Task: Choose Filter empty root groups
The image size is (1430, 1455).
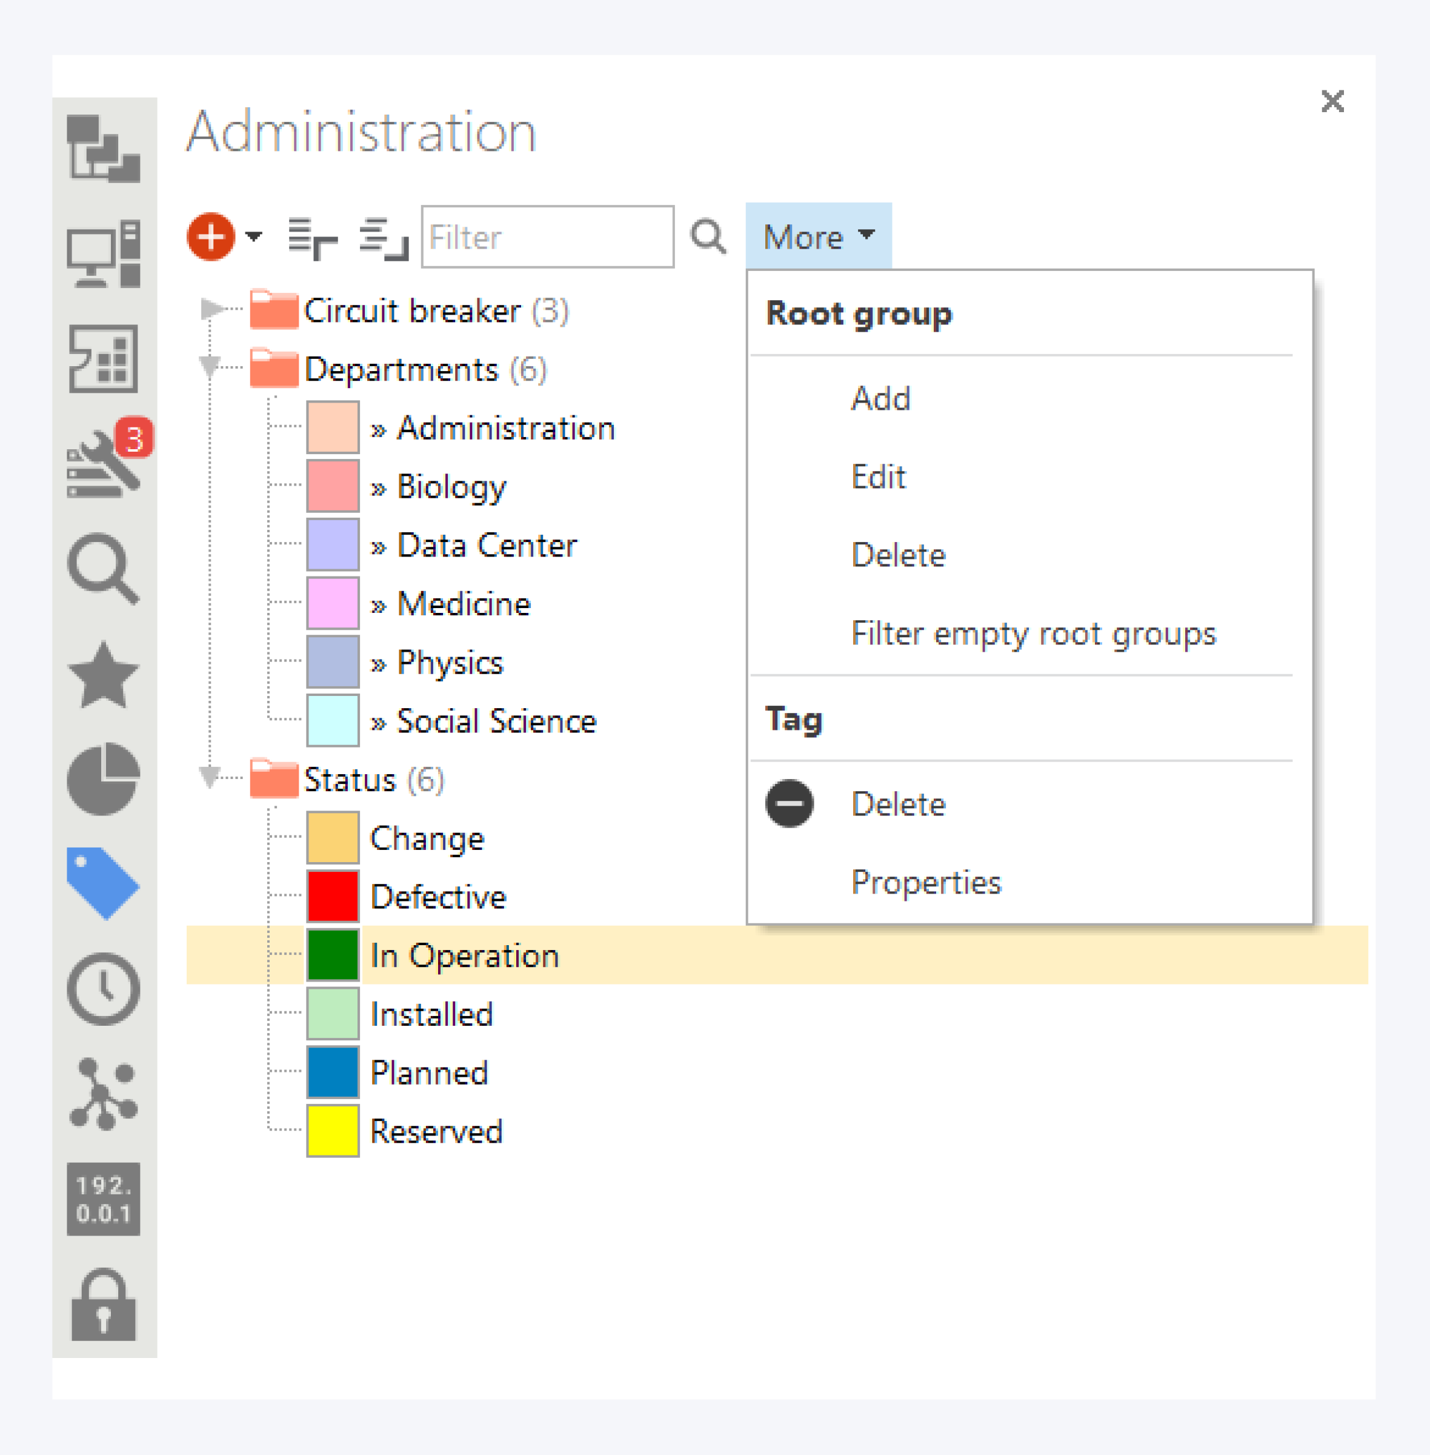Action: (1033, 634)
